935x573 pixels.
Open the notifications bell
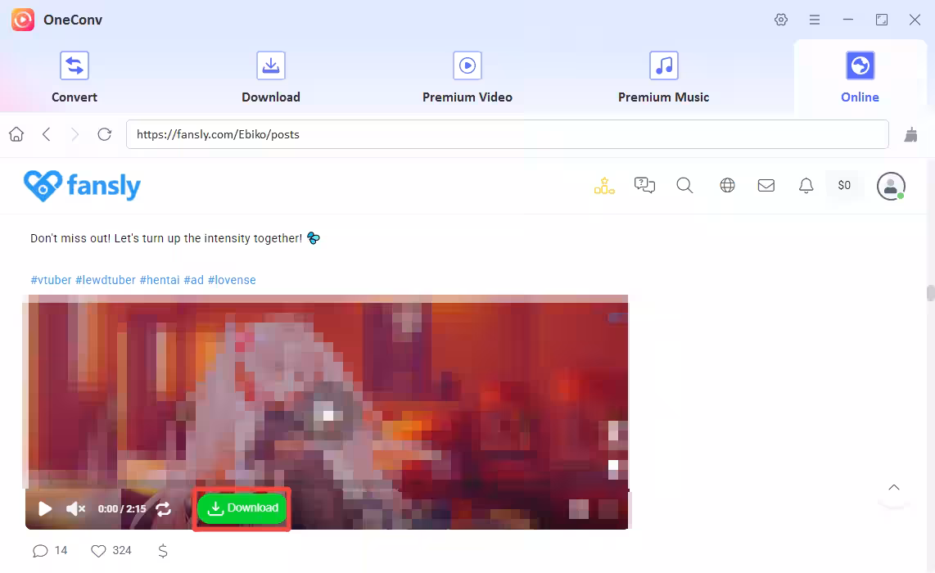tap(806, 186)
